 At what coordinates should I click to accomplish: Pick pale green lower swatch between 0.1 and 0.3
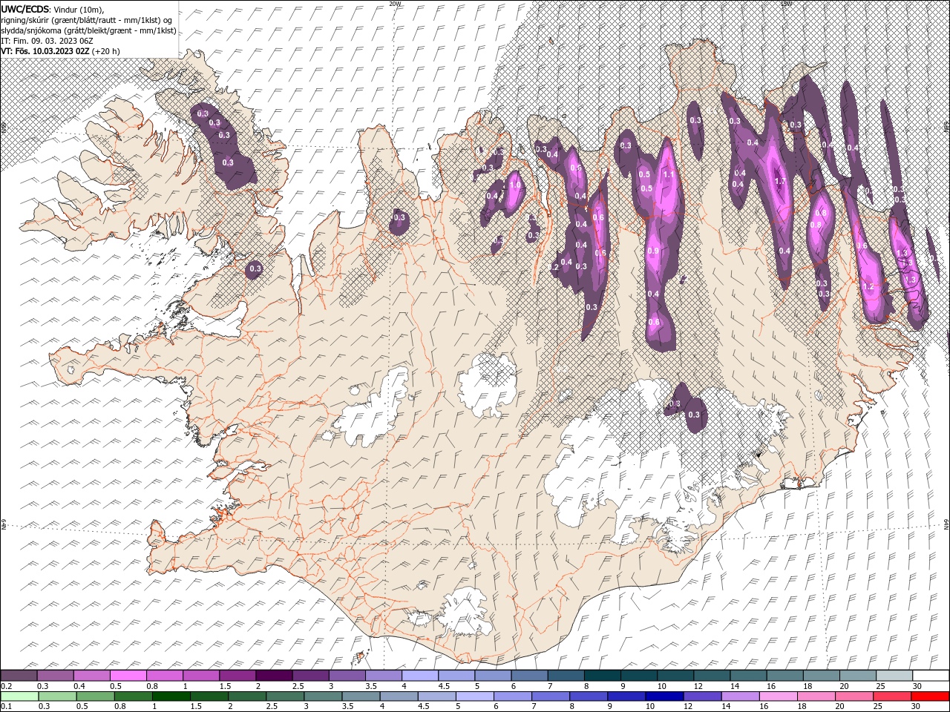pyautogui.click(x=19, y=696)
